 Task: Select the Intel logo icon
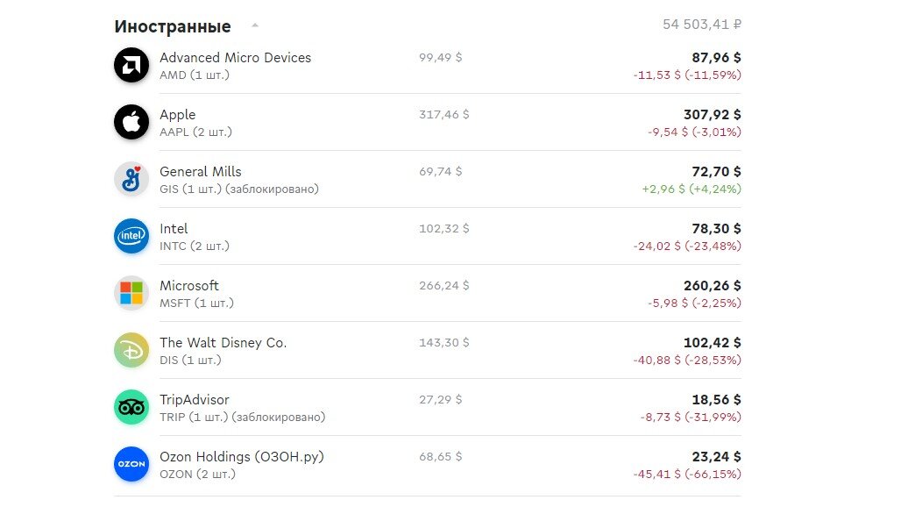131,237
